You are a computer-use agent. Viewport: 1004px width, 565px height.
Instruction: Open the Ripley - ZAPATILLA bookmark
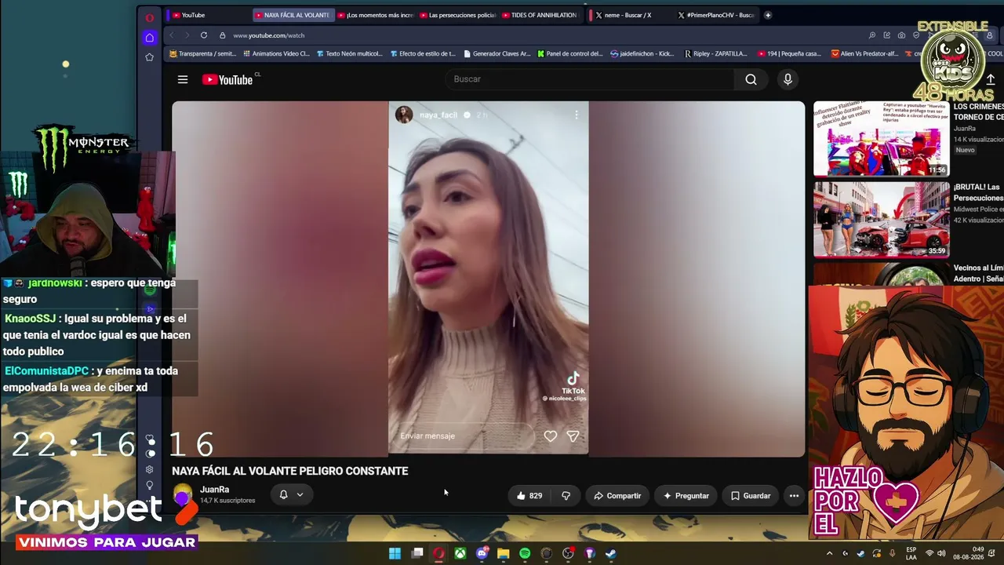pos(715,54)
